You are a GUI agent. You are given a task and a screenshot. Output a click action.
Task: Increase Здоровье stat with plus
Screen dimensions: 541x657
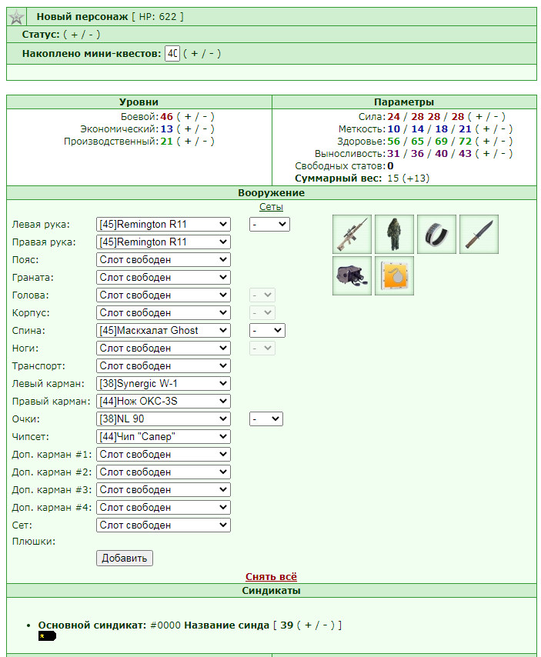(486, 142)
